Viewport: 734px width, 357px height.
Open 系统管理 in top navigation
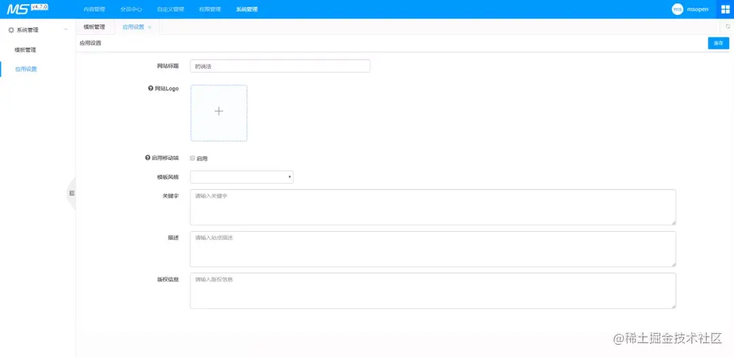(x=247, y=10)
